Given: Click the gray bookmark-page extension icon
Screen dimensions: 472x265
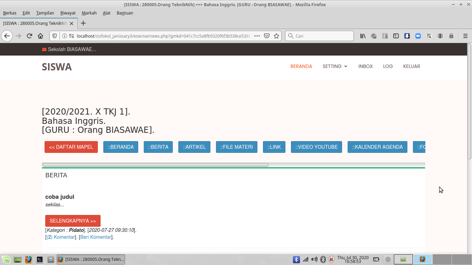Looking at the screenshot, I should pos(385,36).
